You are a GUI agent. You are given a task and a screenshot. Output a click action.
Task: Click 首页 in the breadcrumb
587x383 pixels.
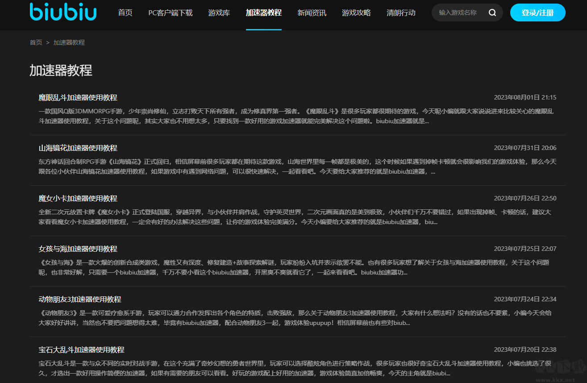tap(36, 42)
